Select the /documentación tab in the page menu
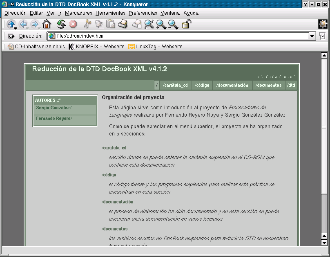The image size is (330, 257). click(x=232, y=85)
